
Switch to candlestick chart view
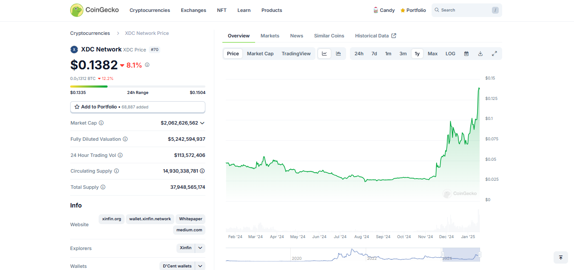pyautogui.click(x=338, y=54)
